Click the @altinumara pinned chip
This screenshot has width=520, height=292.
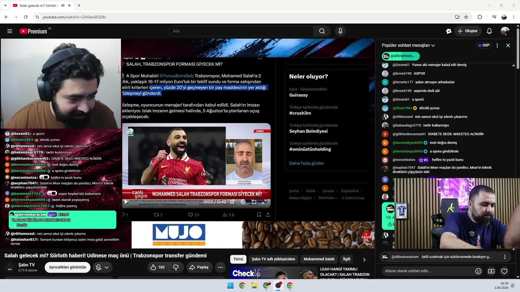[400, 56]
